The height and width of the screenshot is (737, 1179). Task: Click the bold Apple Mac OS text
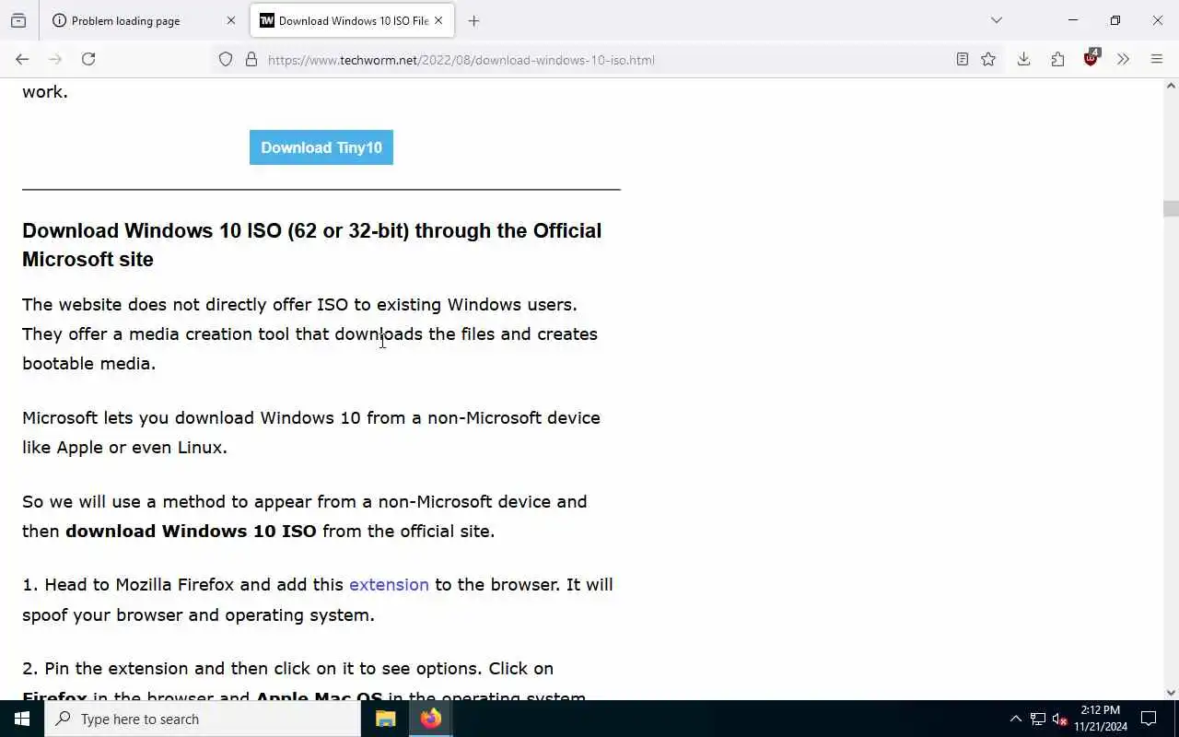(x=319, y=697)
